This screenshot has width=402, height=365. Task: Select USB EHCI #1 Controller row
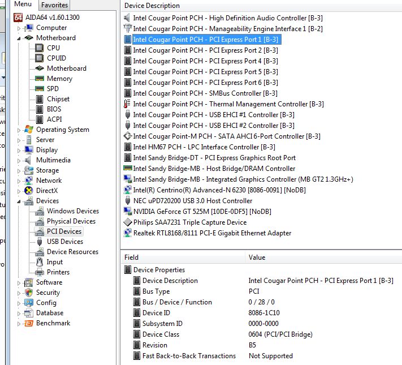click(x=214, y=115)
